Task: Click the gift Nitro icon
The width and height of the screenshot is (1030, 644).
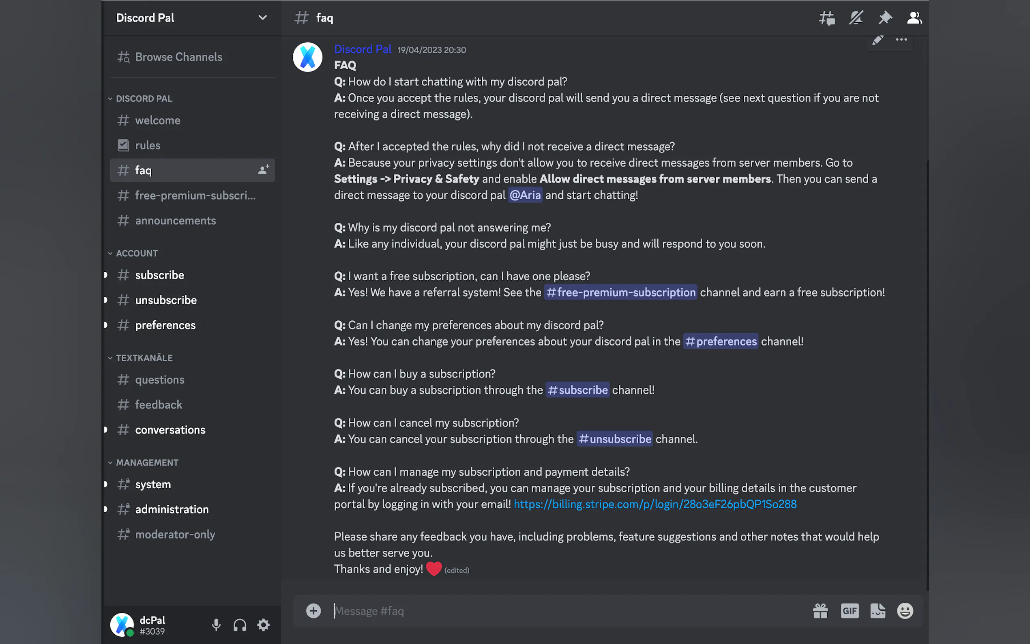Action: pos(820,611)
